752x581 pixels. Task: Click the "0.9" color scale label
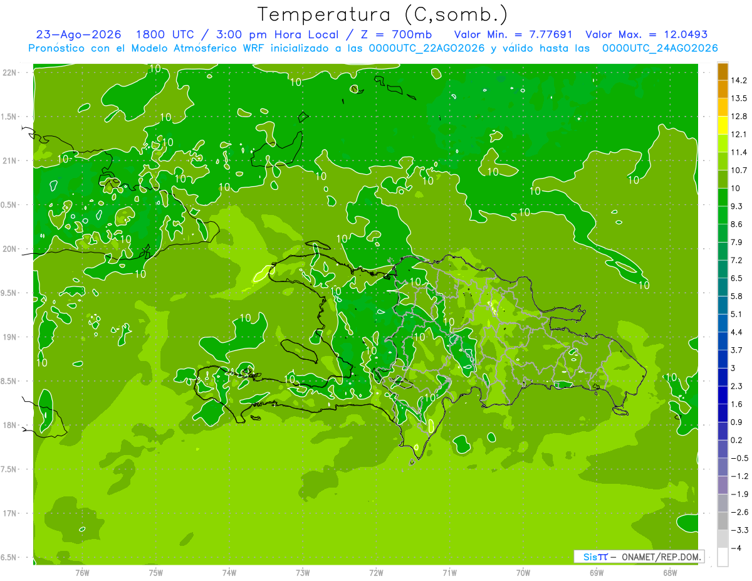737,422
